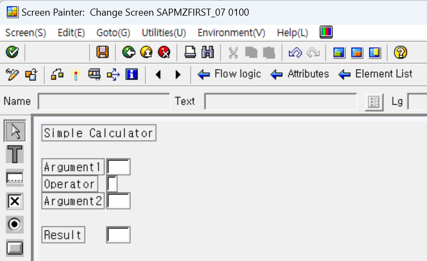Save the screen with floppy disk icon
The width and height of the screenshot is (427, 261).
point(102,52)
